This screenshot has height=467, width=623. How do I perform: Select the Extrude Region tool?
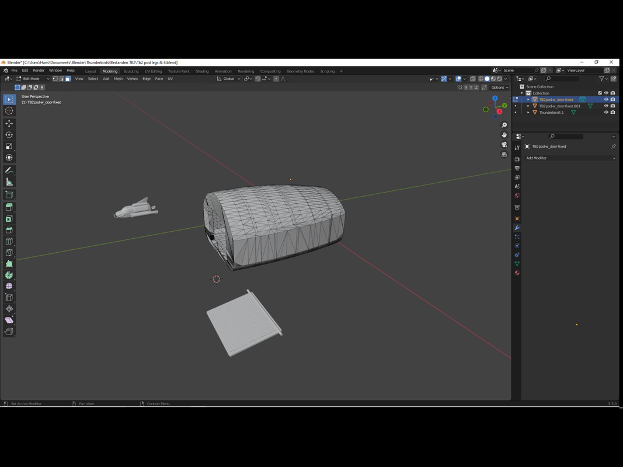[x=9, y=207]
